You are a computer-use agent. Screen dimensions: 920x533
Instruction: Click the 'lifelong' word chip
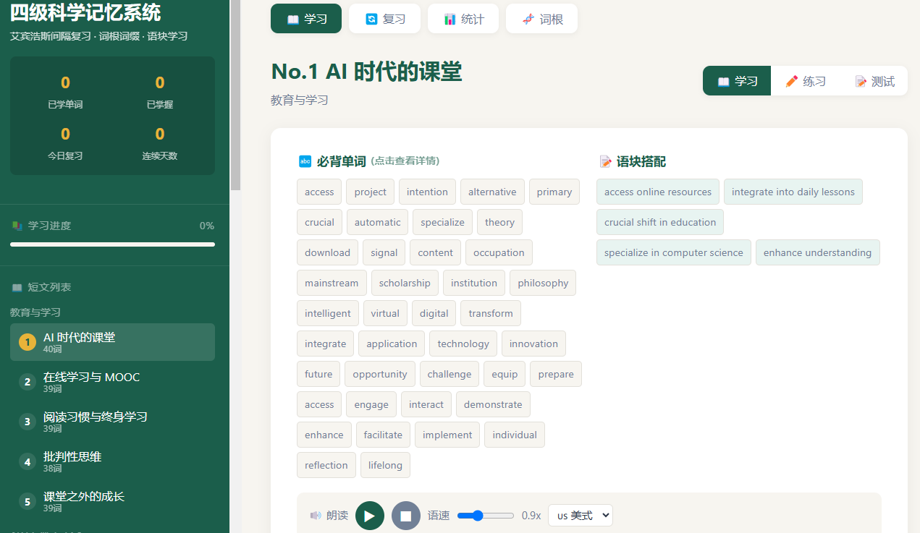[385, 465]
